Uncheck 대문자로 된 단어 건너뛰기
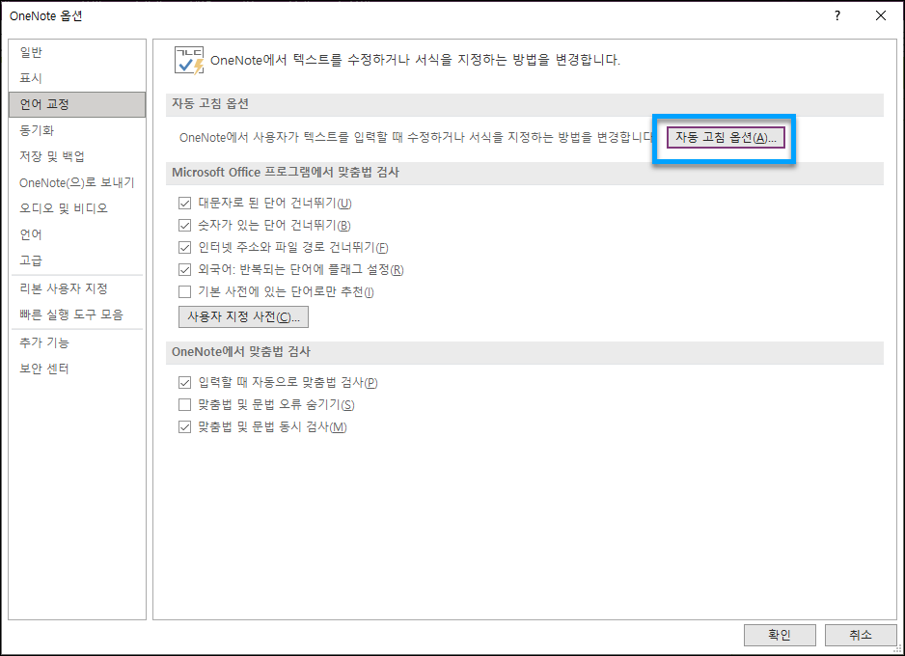This screenshot has width=905, height=656. 185,203
